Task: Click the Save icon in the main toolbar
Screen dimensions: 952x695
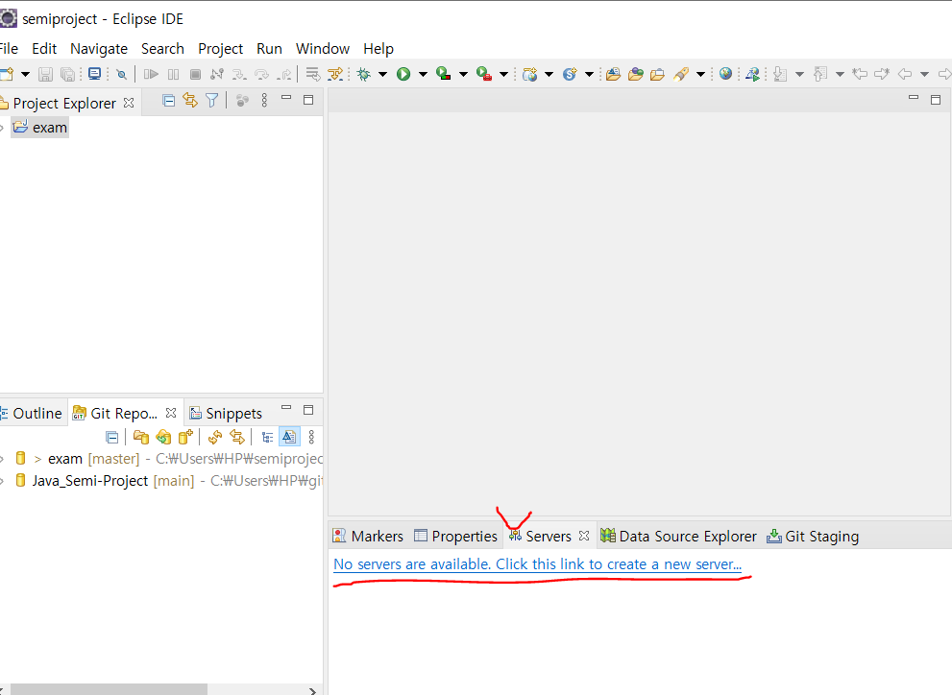Action: 45,74
